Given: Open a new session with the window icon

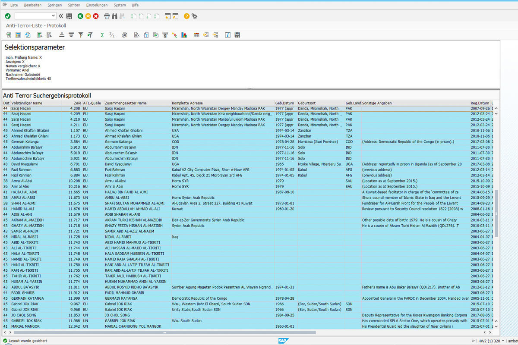Looking at the screenshot, I should click(167, 16).
